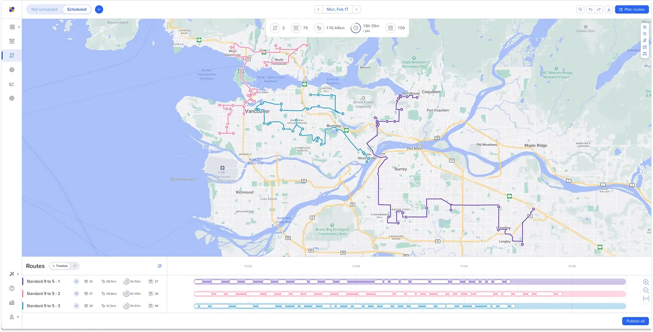The width and height of the screenshot is (653, 332).
Task: Click the Plan routes button
Action: (x=631, y=9)
